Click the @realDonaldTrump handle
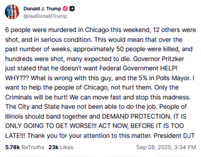This screenshot has width=201, height=157. coord(45,16)
